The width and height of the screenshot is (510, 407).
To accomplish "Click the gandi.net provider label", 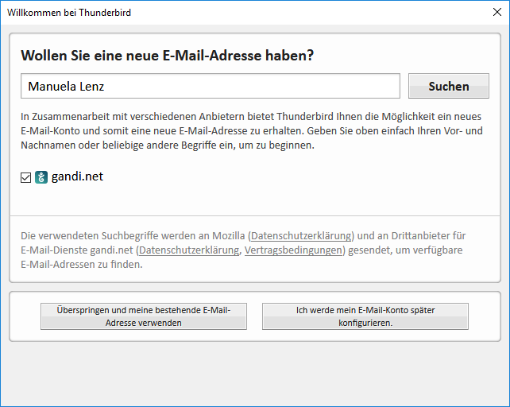I will 77,176.
